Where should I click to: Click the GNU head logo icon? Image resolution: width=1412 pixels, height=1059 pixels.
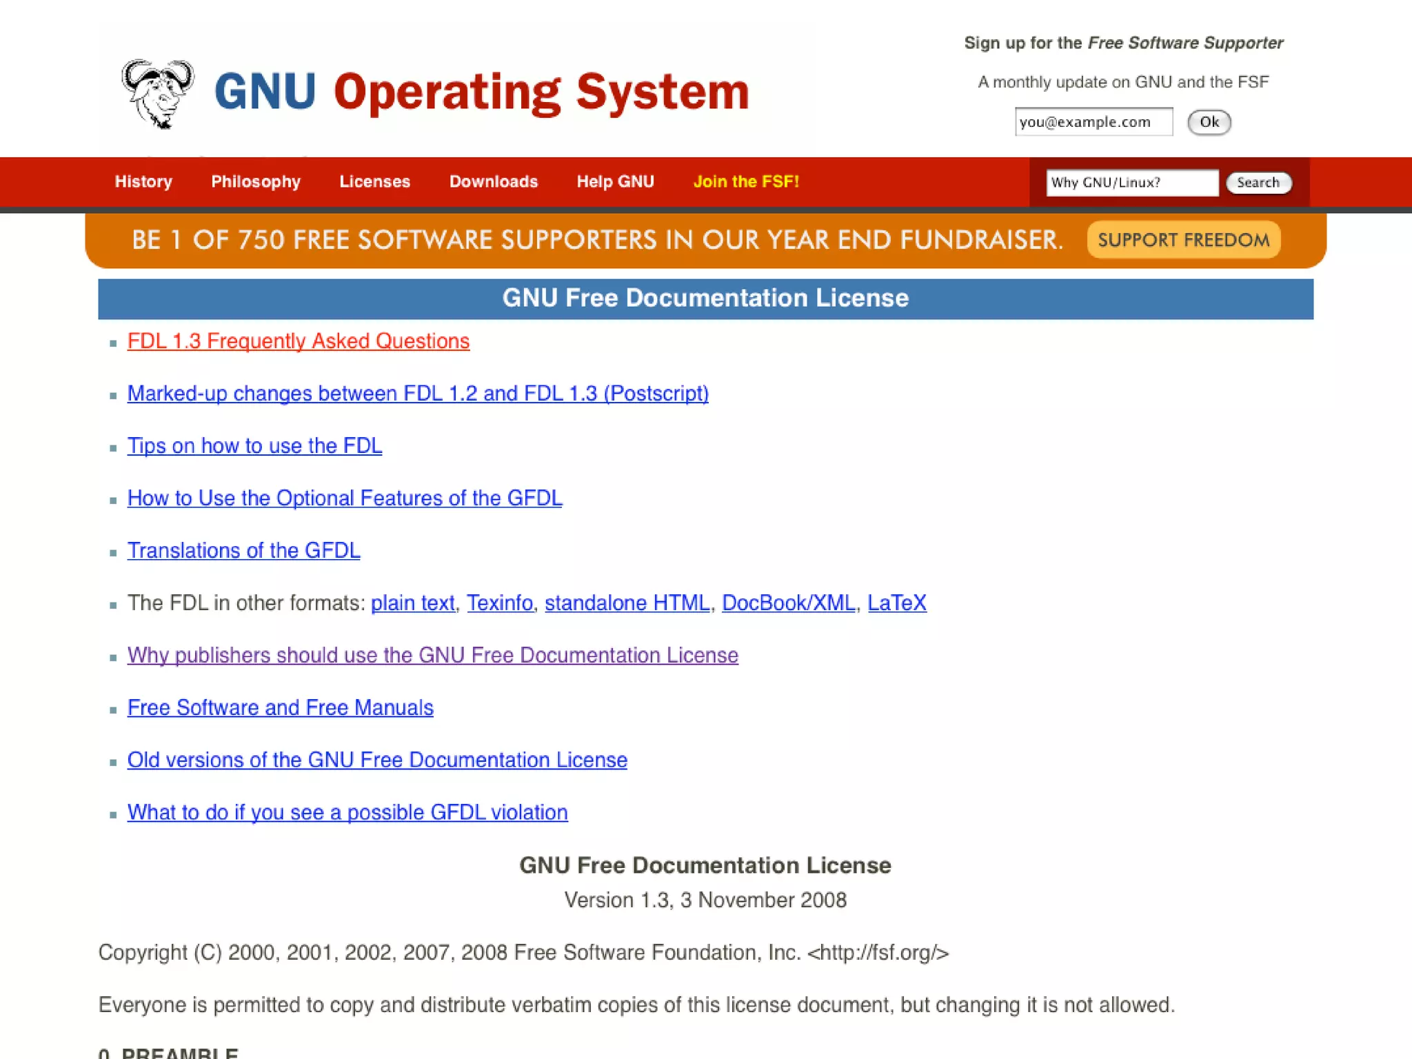[158, 94]
